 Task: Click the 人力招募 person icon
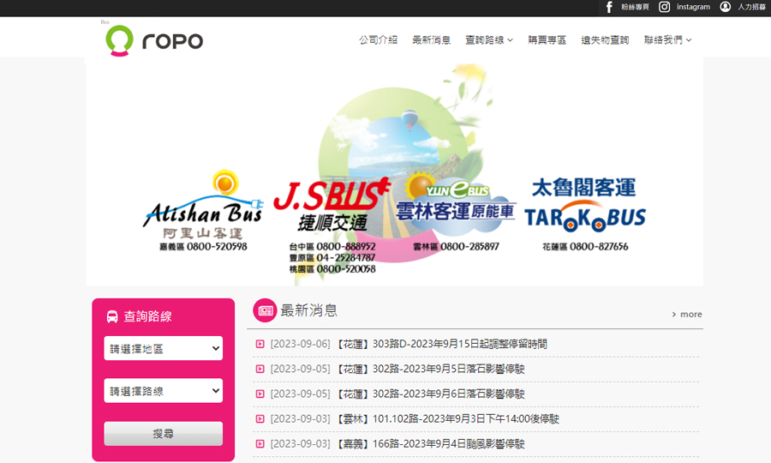726,7
